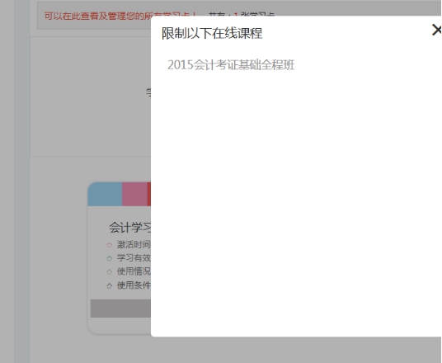Click the blue color block on the card

click(x=105, y=194)
